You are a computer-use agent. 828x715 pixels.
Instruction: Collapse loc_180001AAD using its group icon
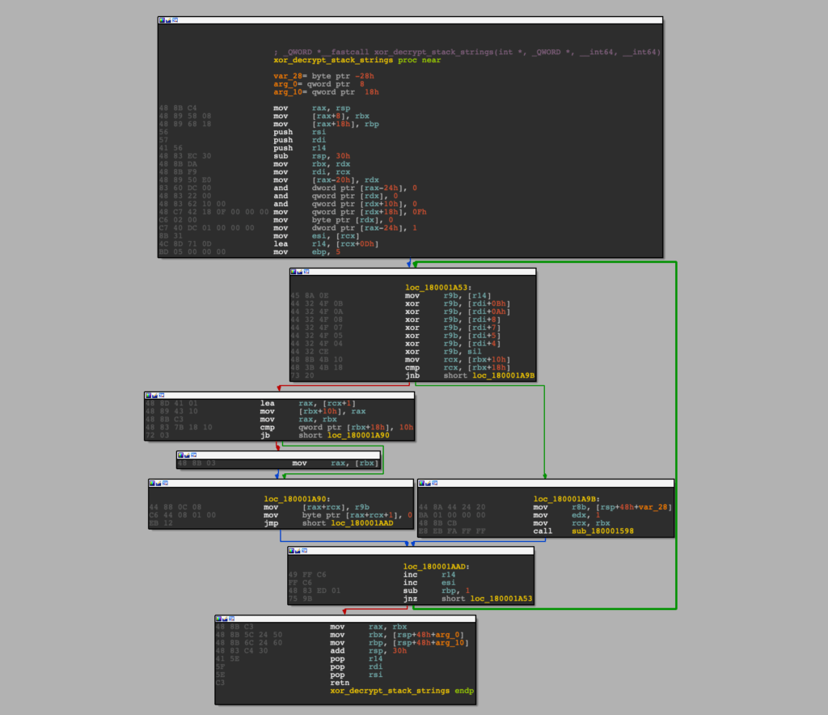305,551
